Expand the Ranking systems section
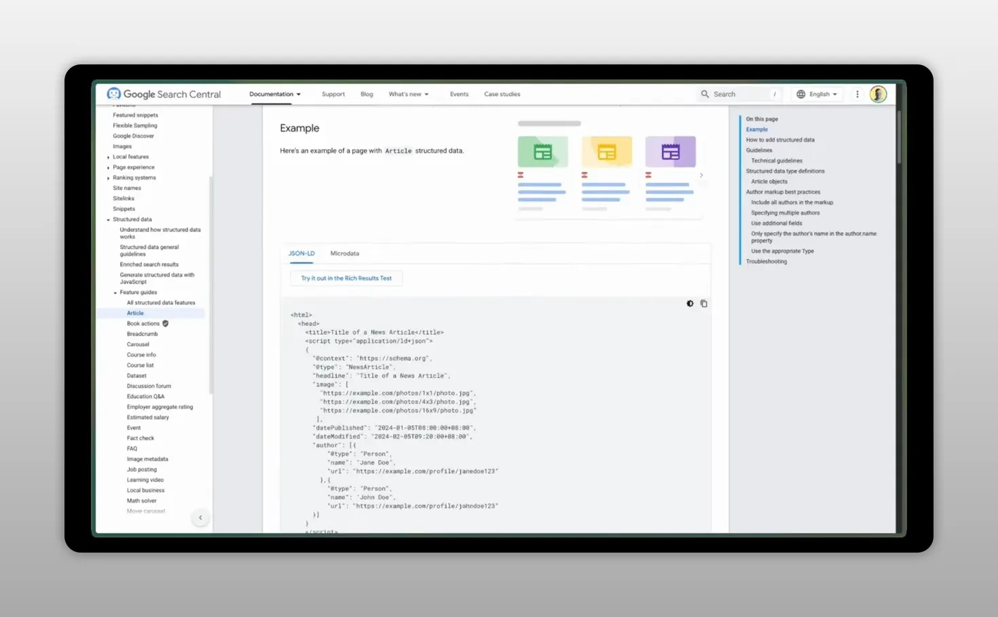This screenshot has width=998, height=617. pyautogui.click(x=108, y=178)
